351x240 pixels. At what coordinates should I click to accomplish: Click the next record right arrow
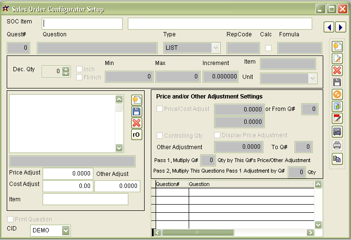coord(340,27)
